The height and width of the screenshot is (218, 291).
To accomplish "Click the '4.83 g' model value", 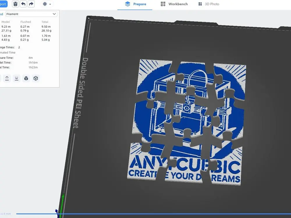I will 6,40.
